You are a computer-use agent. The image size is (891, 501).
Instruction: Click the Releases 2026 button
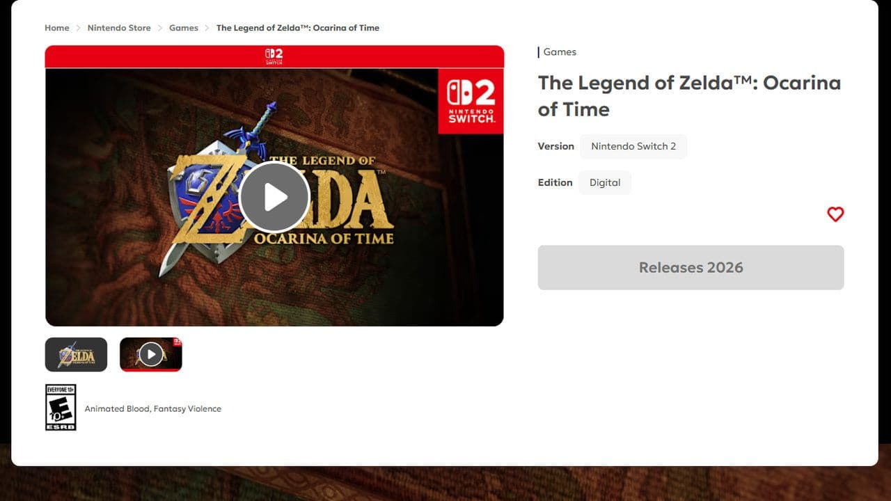click(x=691, y=267)
